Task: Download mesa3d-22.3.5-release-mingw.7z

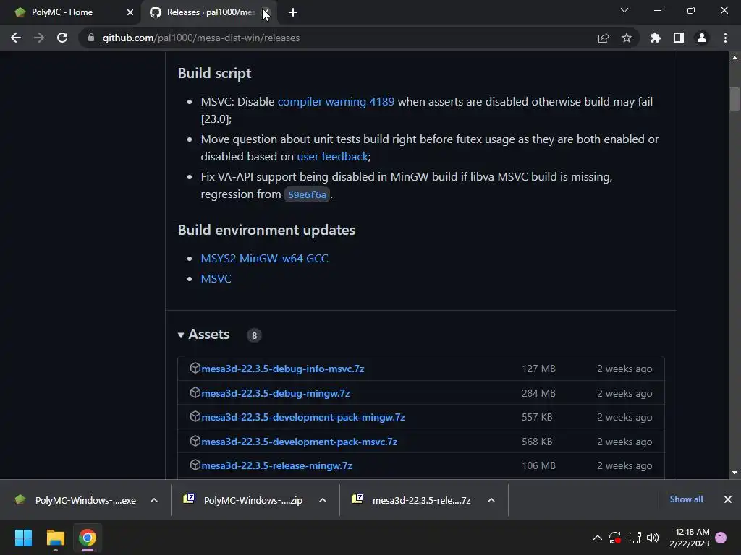Action: tap(276, 465)
